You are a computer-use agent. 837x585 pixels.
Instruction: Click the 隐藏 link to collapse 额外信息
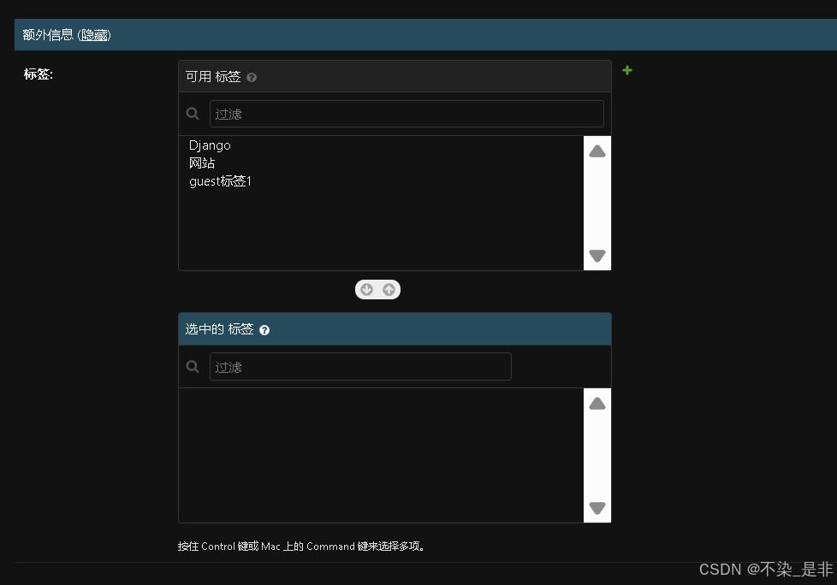click(95, 35)
